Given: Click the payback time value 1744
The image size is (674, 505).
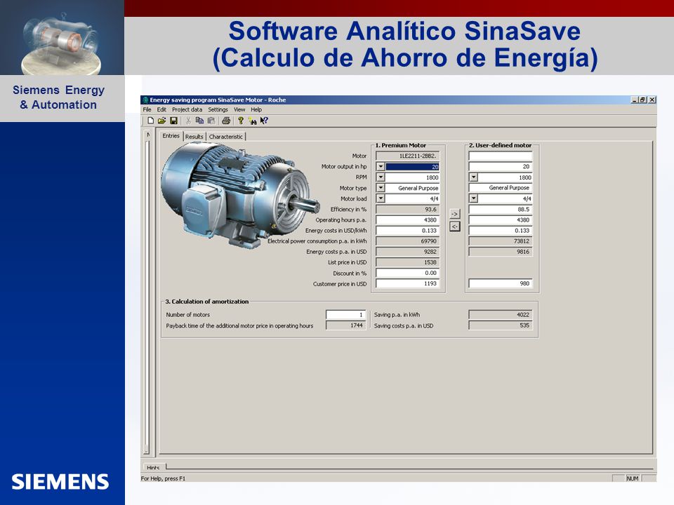Looking at the screenshot, I should coord(346,325).
